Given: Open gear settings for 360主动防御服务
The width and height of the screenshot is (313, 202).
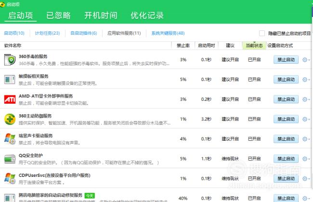Looking at the screenshot, I should [x=306, y=119].
